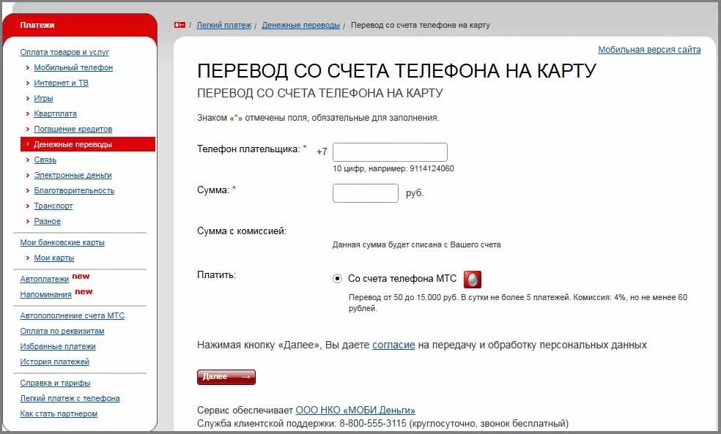
Task: Click the 'Платежи' sidebar header tab
Action: point(80,26)
